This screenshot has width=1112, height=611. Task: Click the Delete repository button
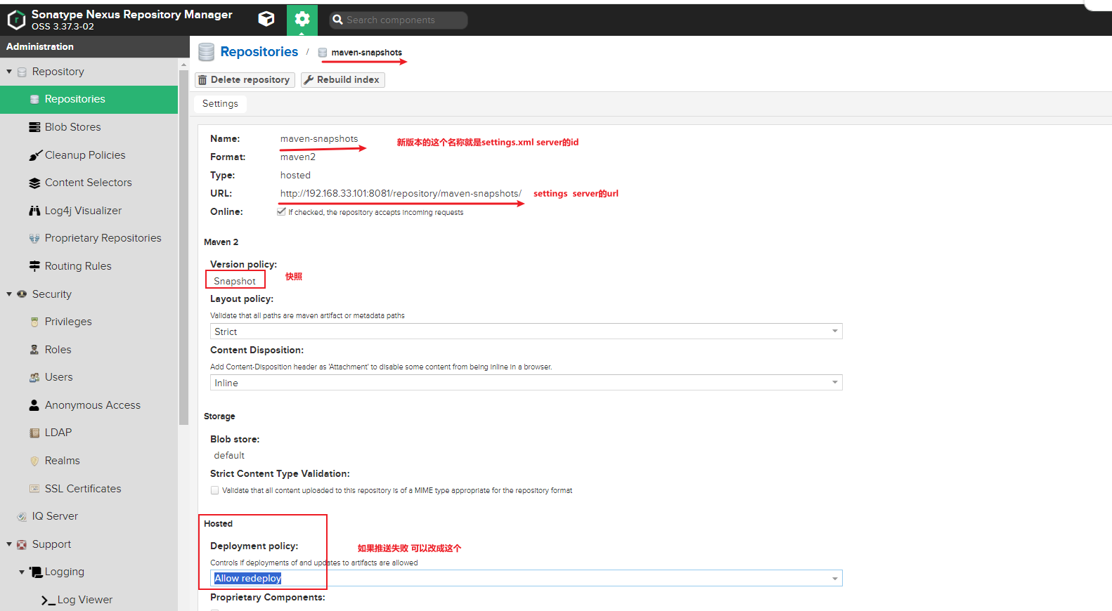point(245,80)
